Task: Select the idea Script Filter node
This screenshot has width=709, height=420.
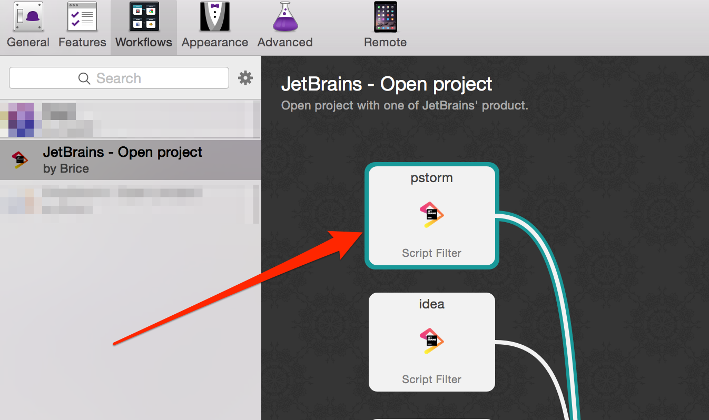Action: 431,342
